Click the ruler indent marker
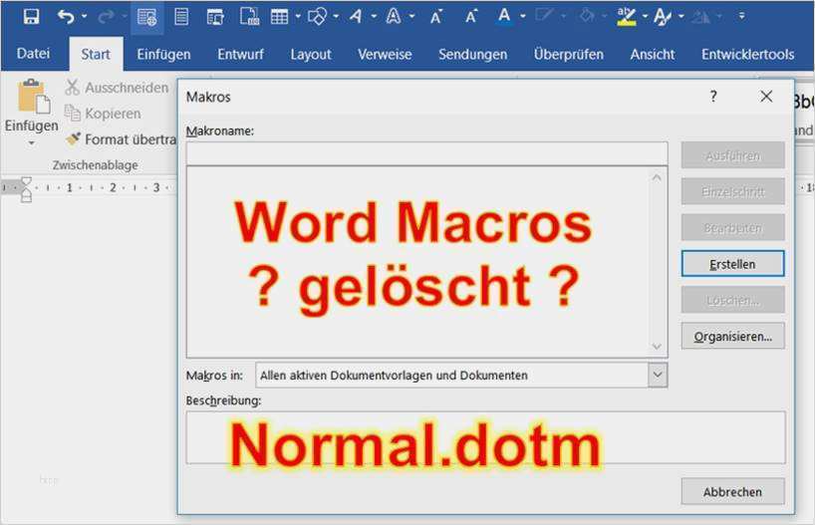815x525 pixels. click(x=26, y=188)
